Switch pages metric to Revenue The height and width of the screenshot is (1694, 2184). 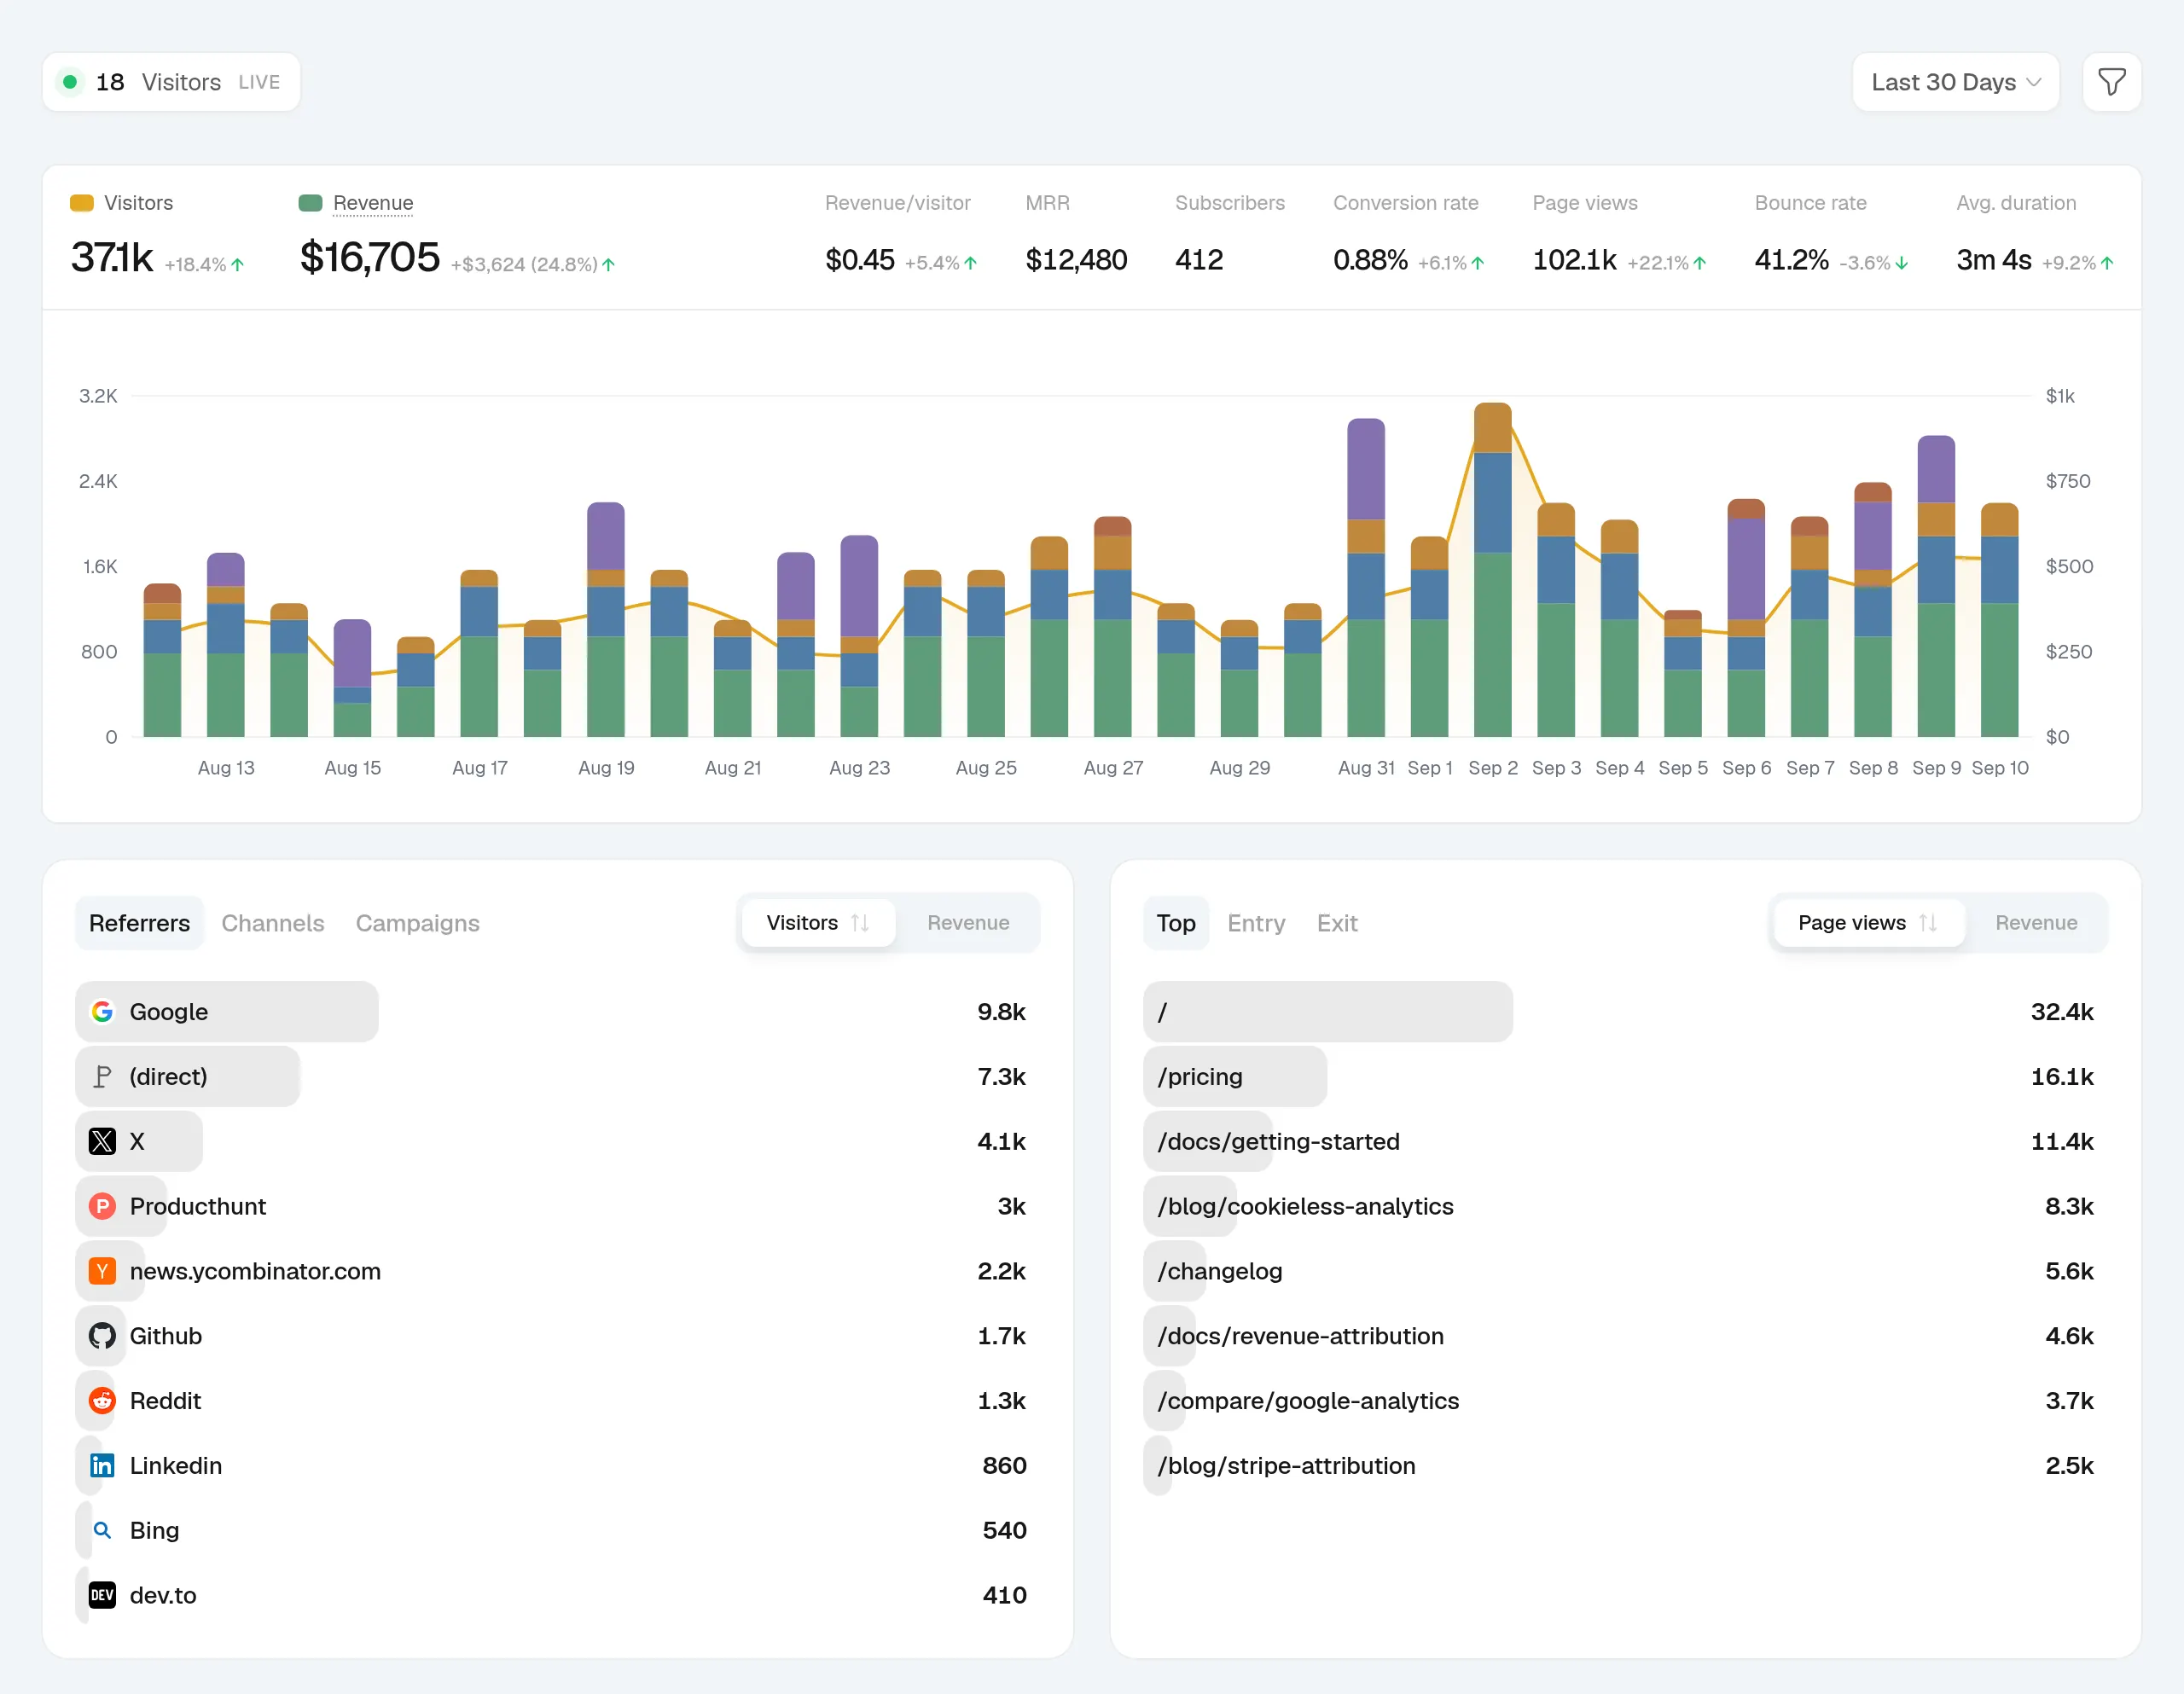tap(2036, 923)
